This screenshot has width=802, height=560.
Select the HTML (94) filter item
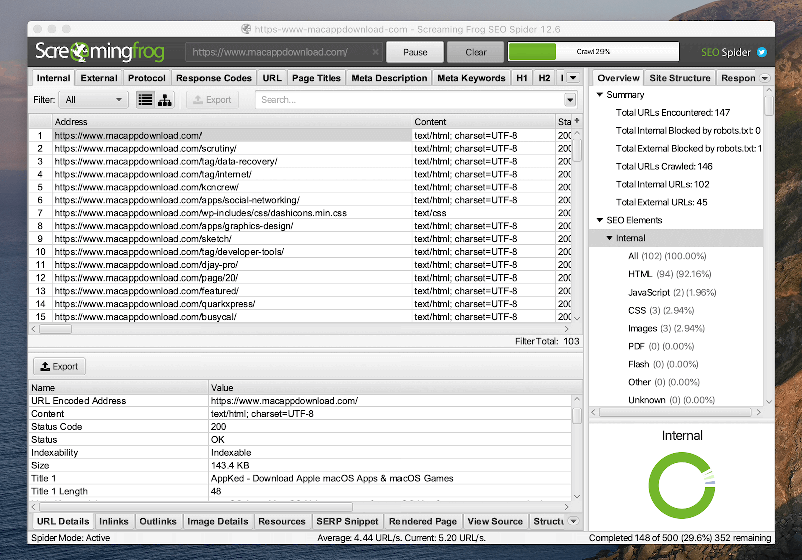tap(669, 274)
